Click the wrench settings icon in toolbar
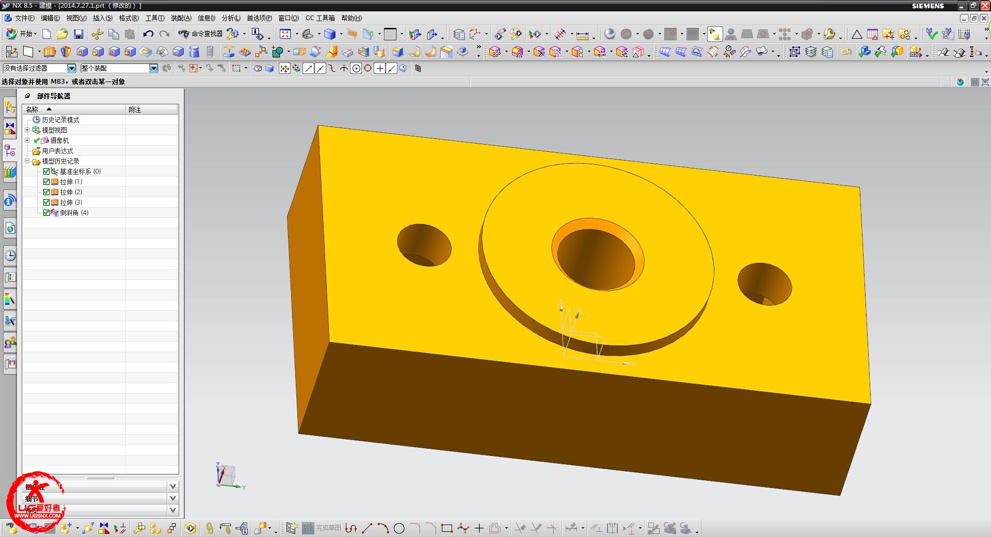991x537 pixels. point(829,34)
